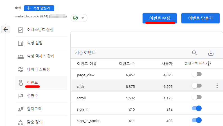
Task: Click event count 411 cell
Action: click(132, 121)
